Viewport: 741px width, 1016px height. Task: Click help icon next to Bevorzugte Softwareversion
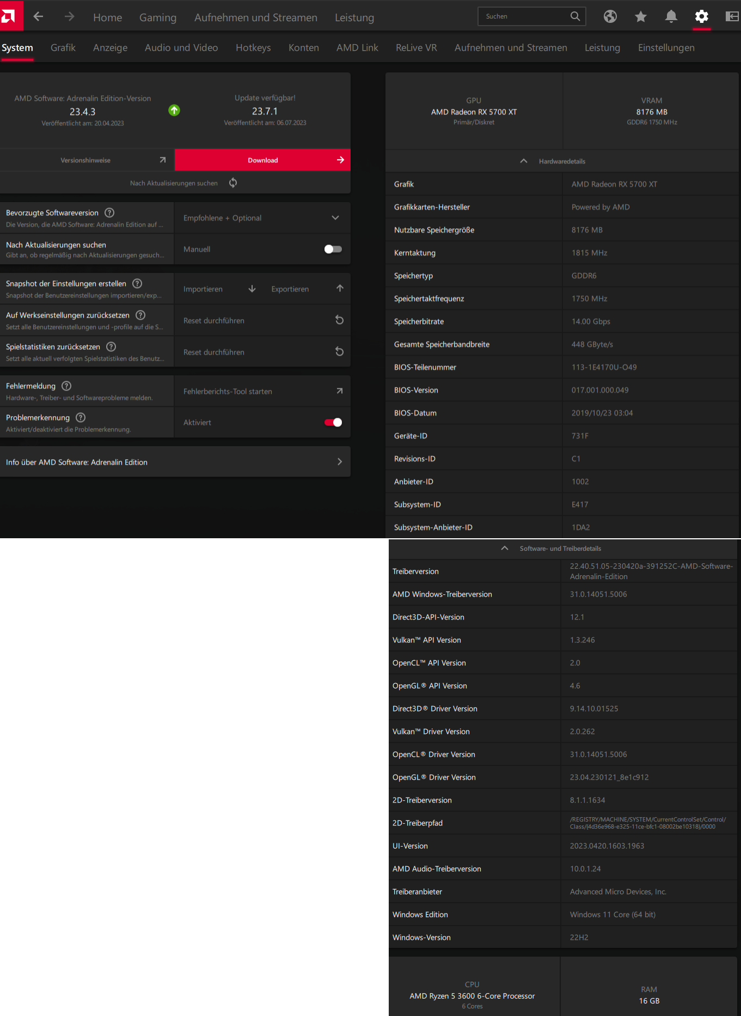(x=109, y=212)
